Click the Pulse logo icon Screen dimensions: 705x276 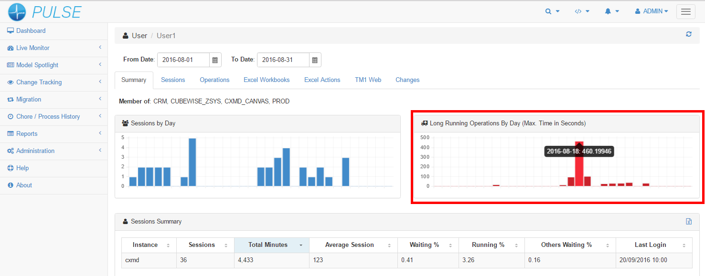[x=17, y=12]
